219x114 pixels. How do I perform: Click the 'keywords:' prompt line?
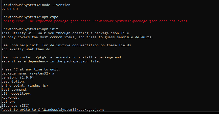(x=10, y=98)
